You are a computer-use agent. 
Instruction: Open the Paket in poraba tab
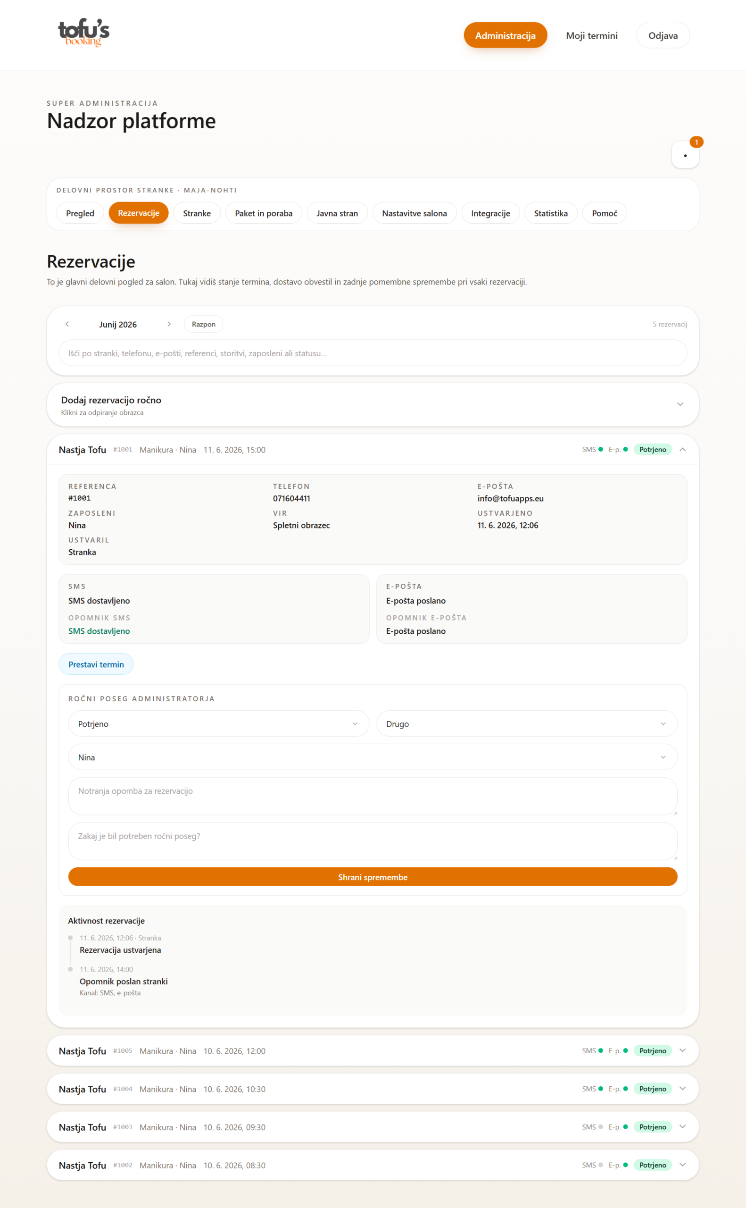coord(264,213)
